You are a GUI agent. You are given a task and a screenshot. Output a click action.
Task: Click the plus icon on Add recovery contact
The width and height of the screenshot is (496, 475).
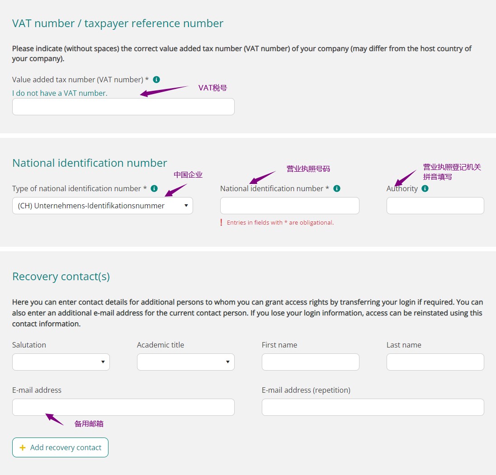pyautogui.click(x=22, y=447)
